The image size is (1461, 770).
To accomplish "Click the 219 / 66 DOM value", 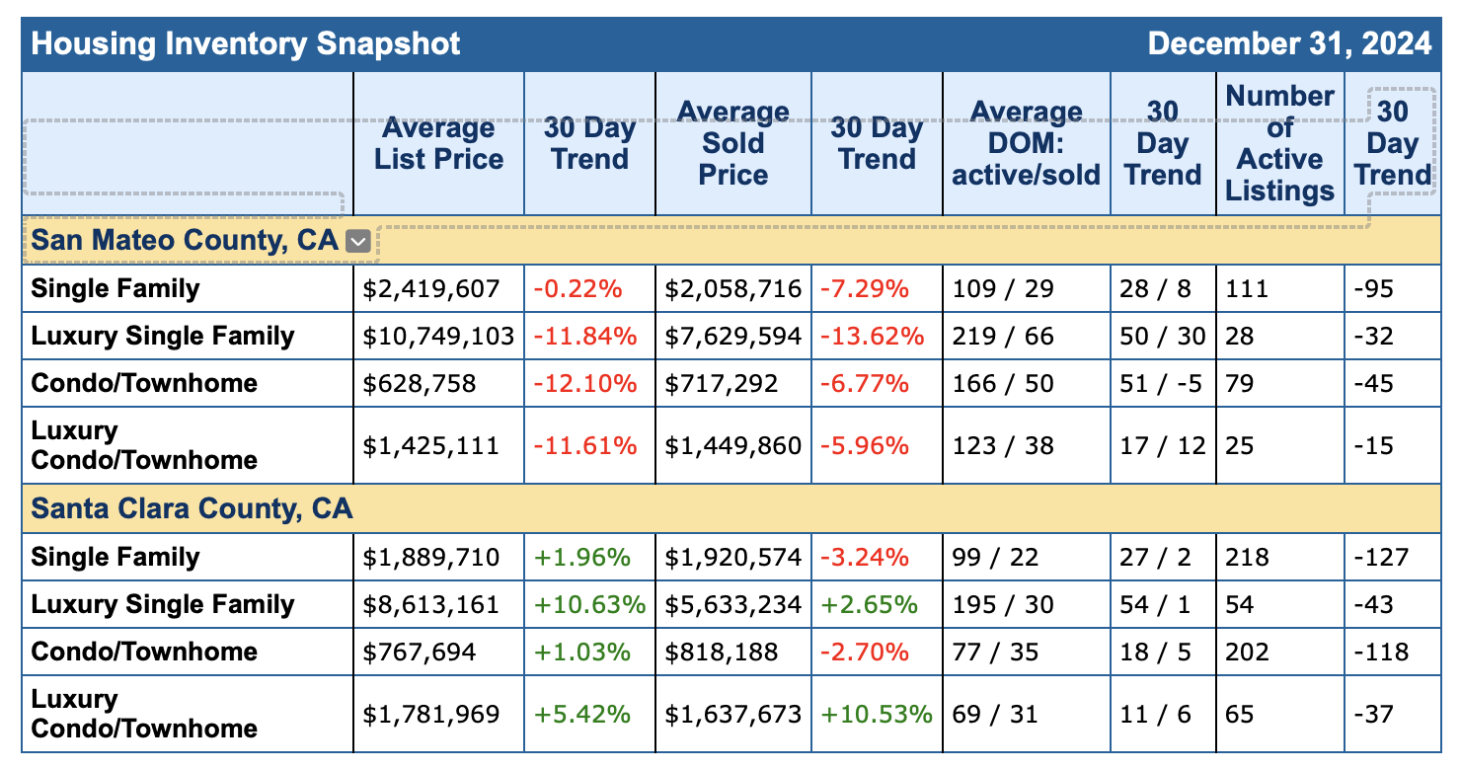I will point(1003,337).
